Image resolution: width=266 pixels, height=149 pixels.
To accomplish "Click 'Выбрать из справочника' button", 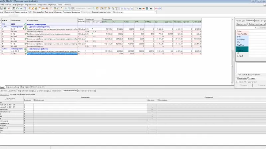I will [x=257, y=24].
